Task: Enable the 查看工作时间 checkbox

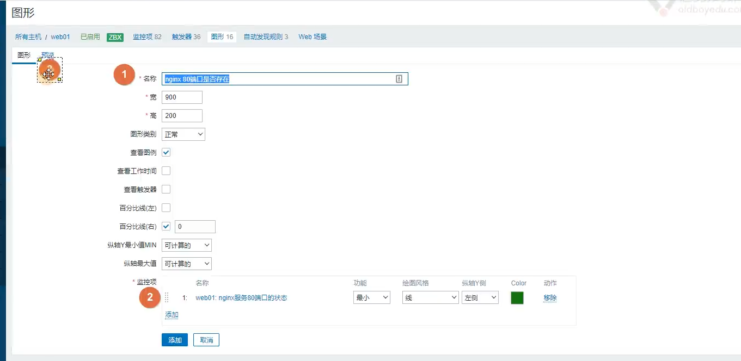Action: coord(167,171)
